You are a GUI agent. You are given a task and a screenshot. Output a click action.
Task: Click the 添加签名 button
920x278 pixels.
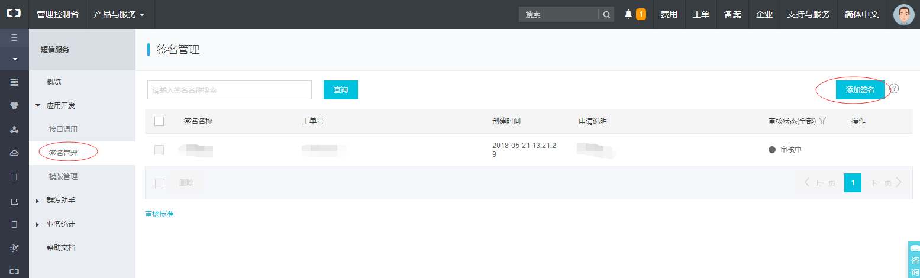coord(860,90)
